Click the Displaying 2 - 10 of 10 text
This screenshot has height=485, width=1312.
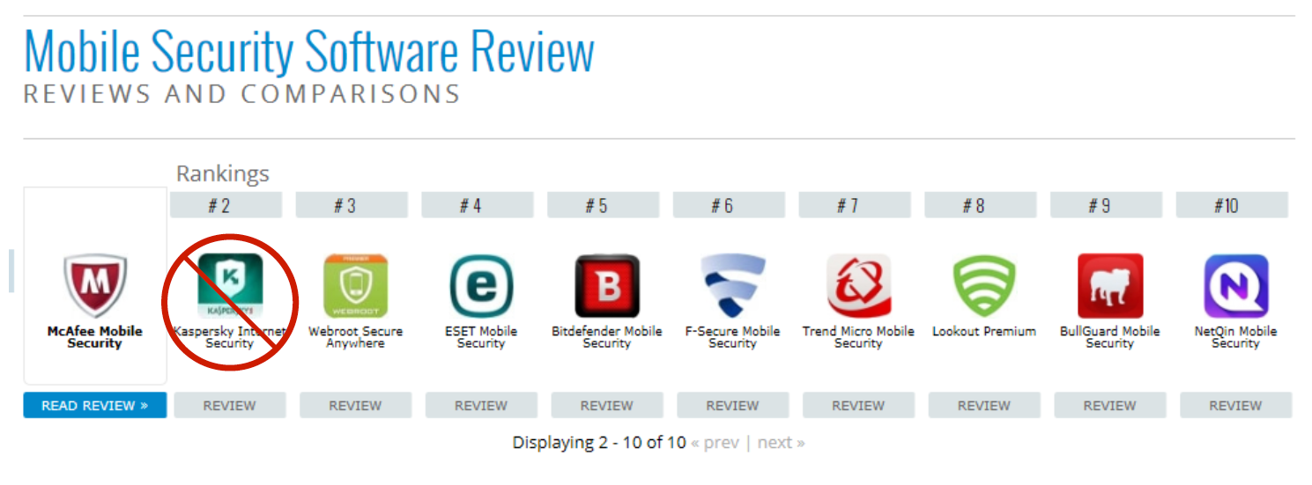pos(599,443)
